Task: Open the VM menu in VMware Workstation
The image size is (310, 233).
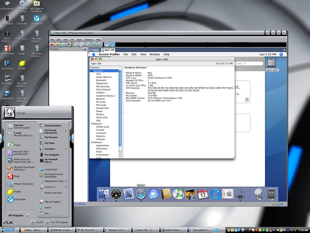Action: click(72, 39)
